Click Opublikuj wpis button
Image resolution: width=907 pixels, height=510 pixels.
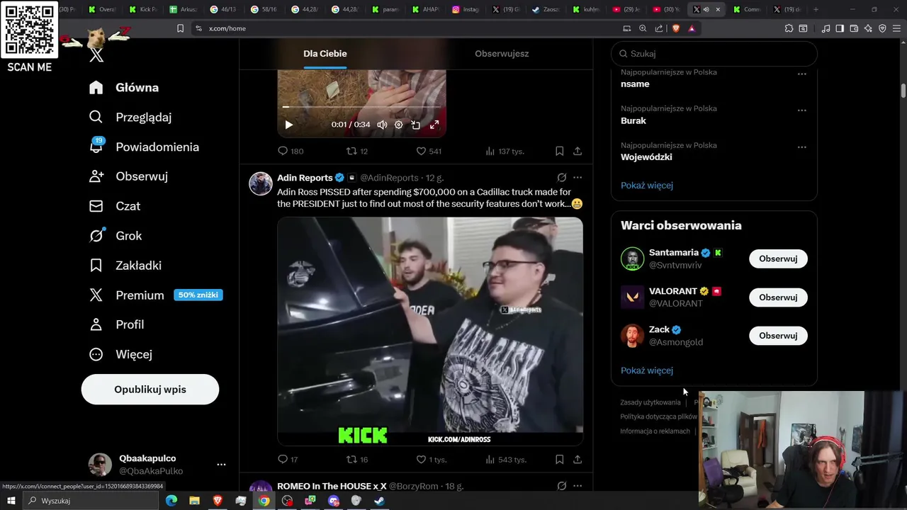tap(150, 390)
